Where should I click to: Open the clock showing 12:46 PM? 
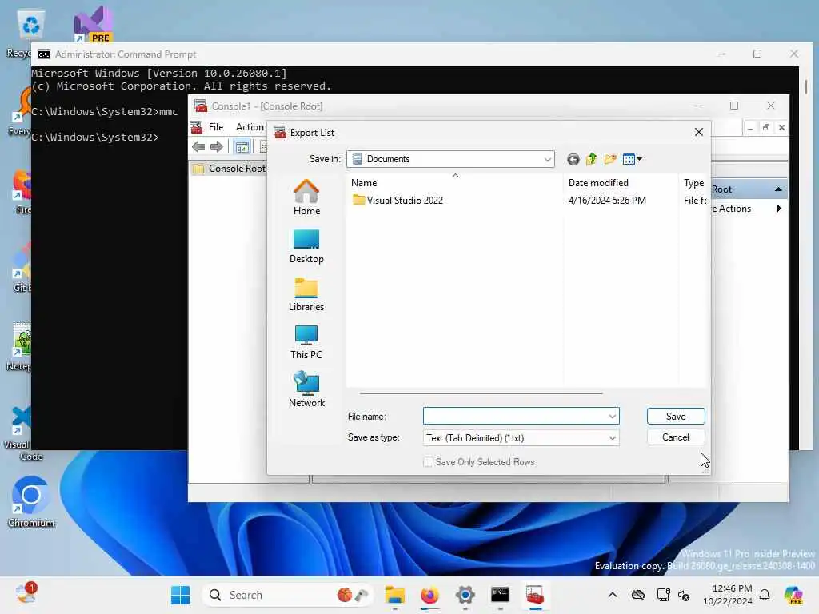pyautogui.click(x=727, y=595)
